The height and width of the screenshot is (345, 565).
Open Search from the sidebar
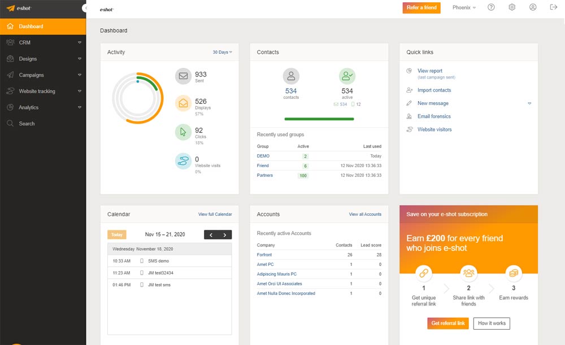tap(27, 124)
